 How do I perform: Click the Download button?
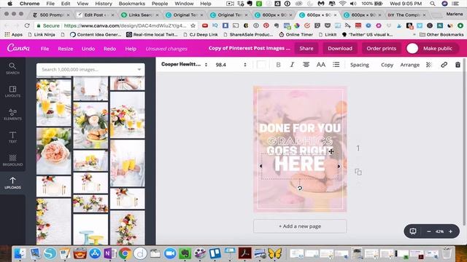point(340,48)
